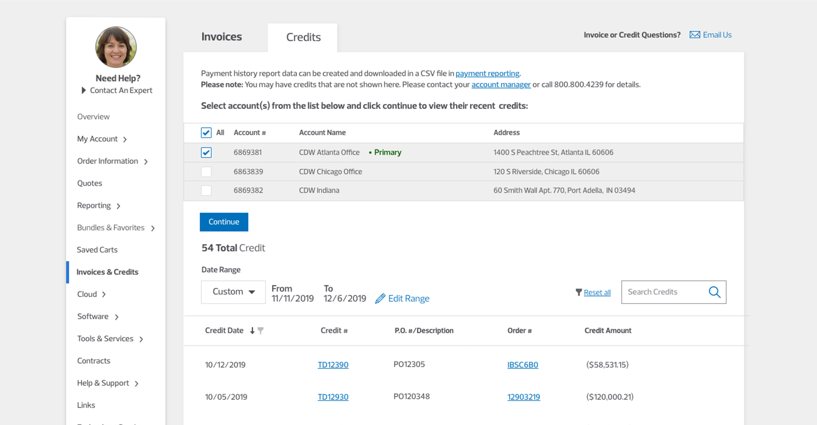Check account 6869382 CDW Indiana

coord(206,190)
